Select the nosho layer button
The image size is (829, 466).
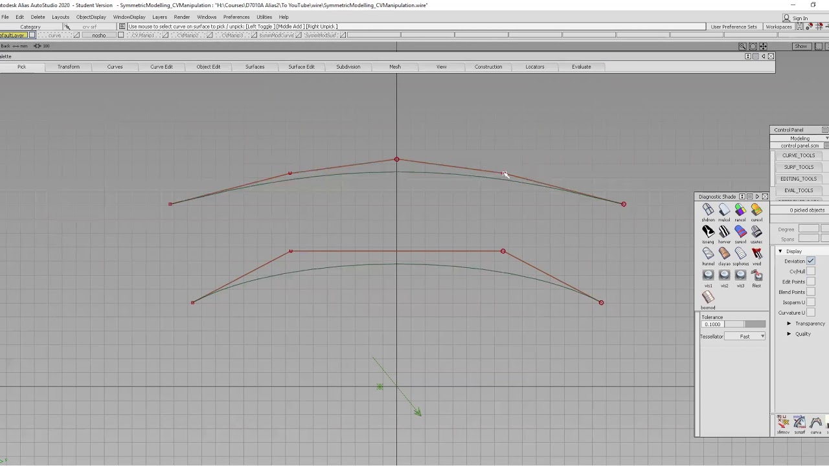click(x=98, y=35)
